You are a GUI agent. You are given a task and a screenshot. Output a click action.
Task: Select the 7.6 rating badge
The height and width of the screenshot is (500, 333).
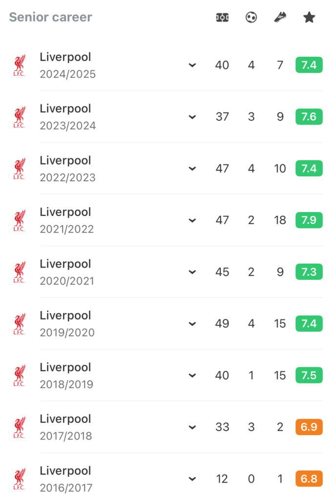pyautogui.click(x=309, y=117)
